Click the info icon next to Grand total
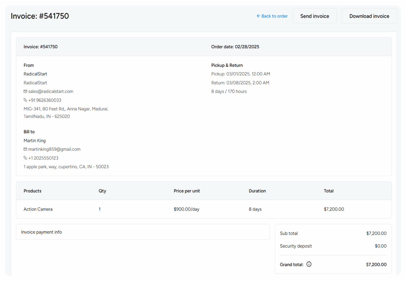406x281 pixels. click(309, 264)
